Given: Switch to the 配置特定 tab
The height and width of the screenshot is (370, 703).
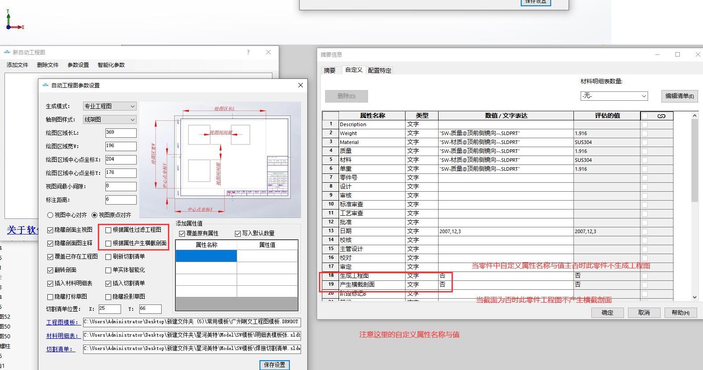Looking at the screenshot, I should [379, 70].
